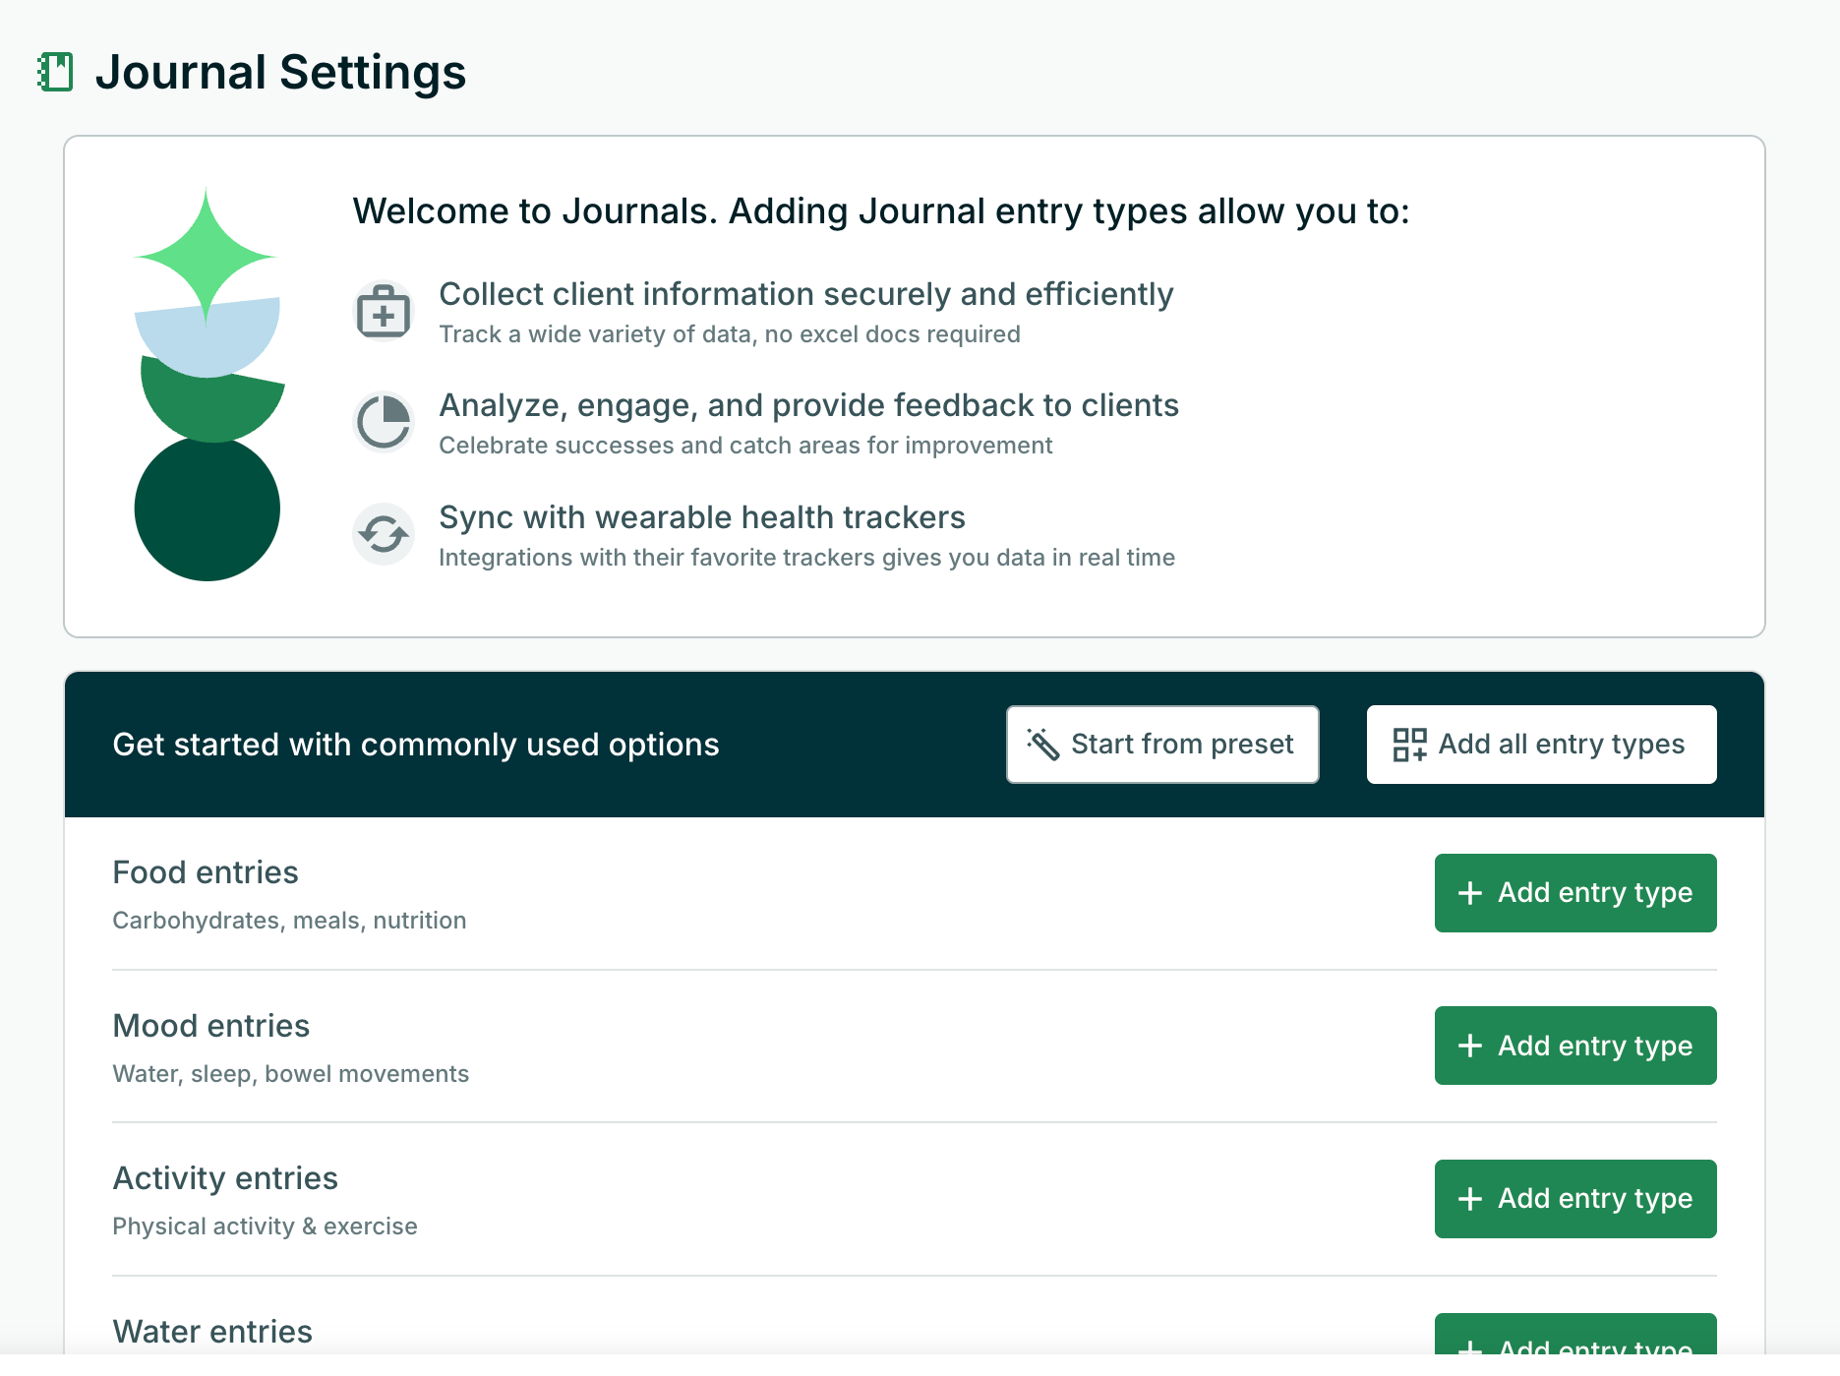This screenshot has height=1376, width=1840.
Task: Click the green sparkle star illustration
Action: click(206, 255)
